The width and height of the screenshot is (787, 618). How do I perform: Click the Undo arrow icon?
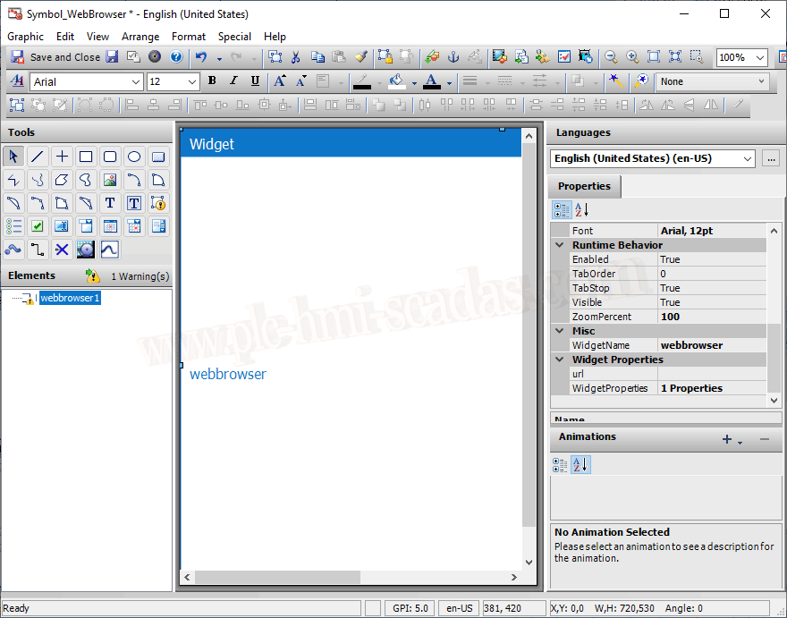[200, 56]
